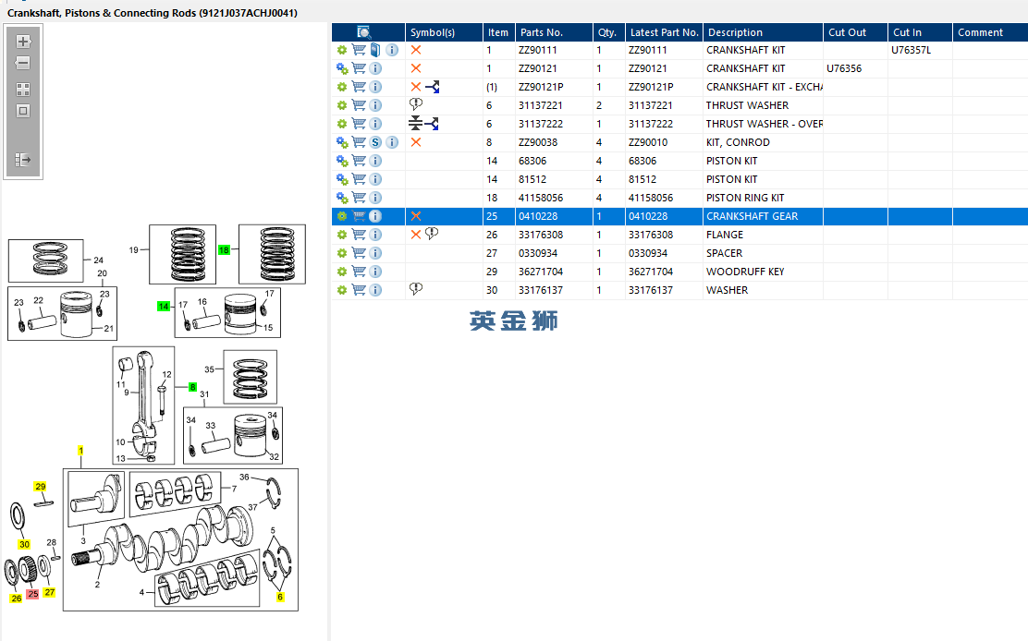1028x641 pixels.
Task: Click green callout 18 in diagram
Action: (x=224, y=249)
